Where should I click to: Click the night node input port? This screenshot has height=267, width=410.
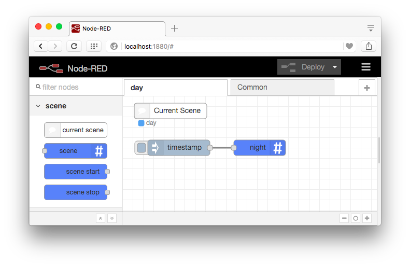(x=234, y=148)
